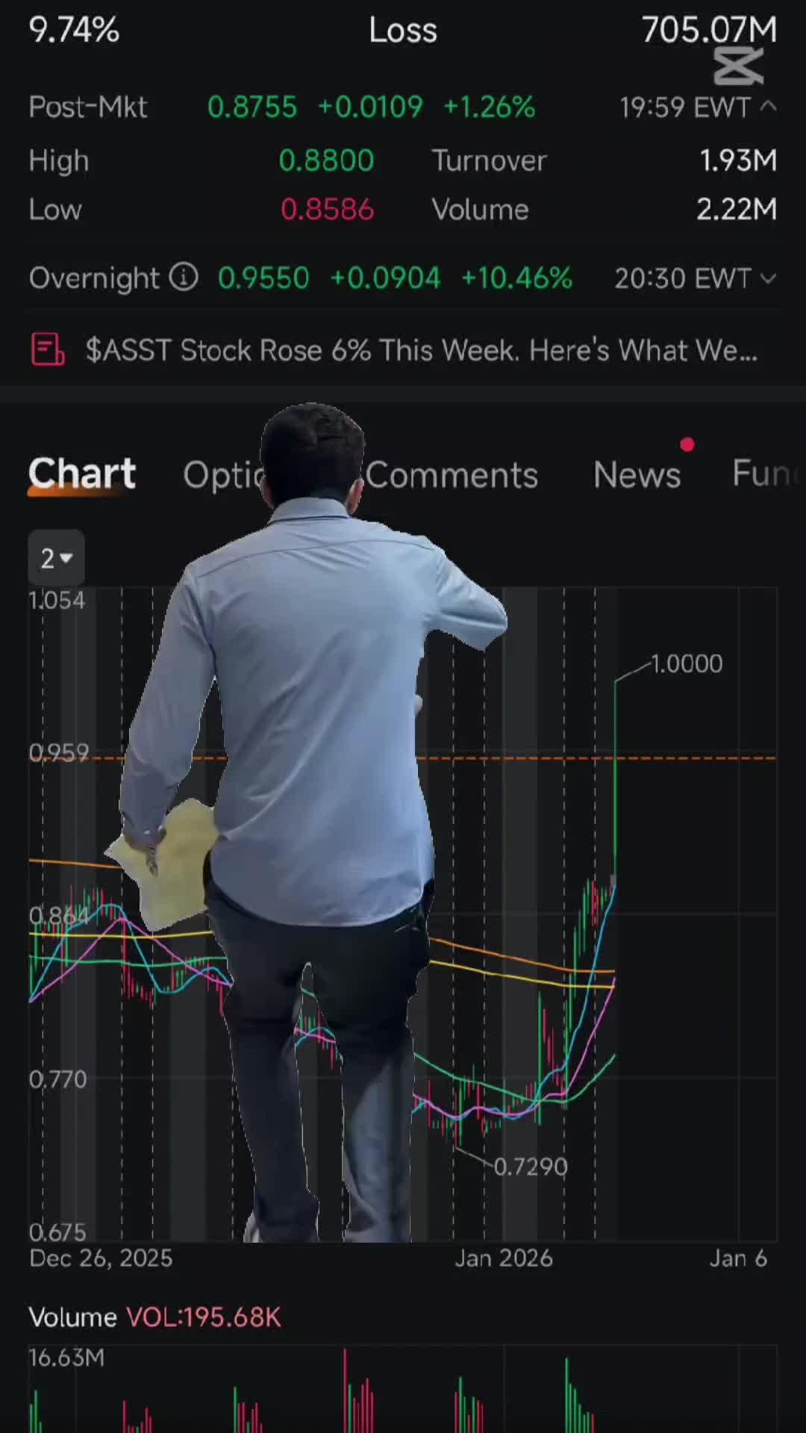
Task: Tap the Post-Mkt price 0.8755
Action: (x=252, y=107)
